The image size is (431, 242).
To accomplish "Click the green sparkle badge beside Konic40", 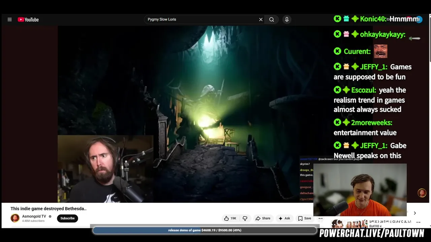I will 355,19.
